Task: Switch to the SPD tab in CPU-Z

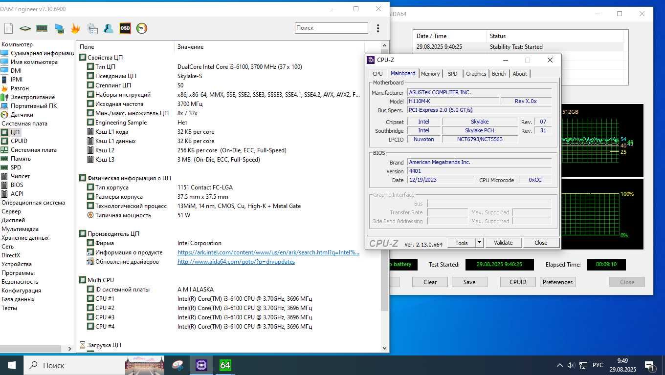Action: pos(453,74)
